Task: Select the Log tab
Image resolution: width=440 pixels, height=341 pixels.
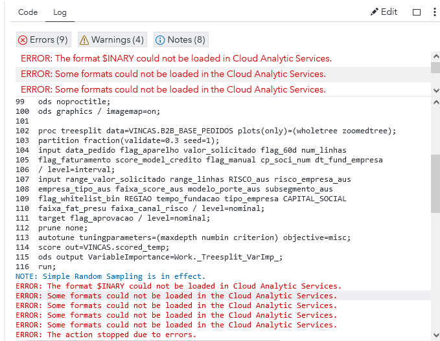Action: pyautogui.click(x=60, y=12)
